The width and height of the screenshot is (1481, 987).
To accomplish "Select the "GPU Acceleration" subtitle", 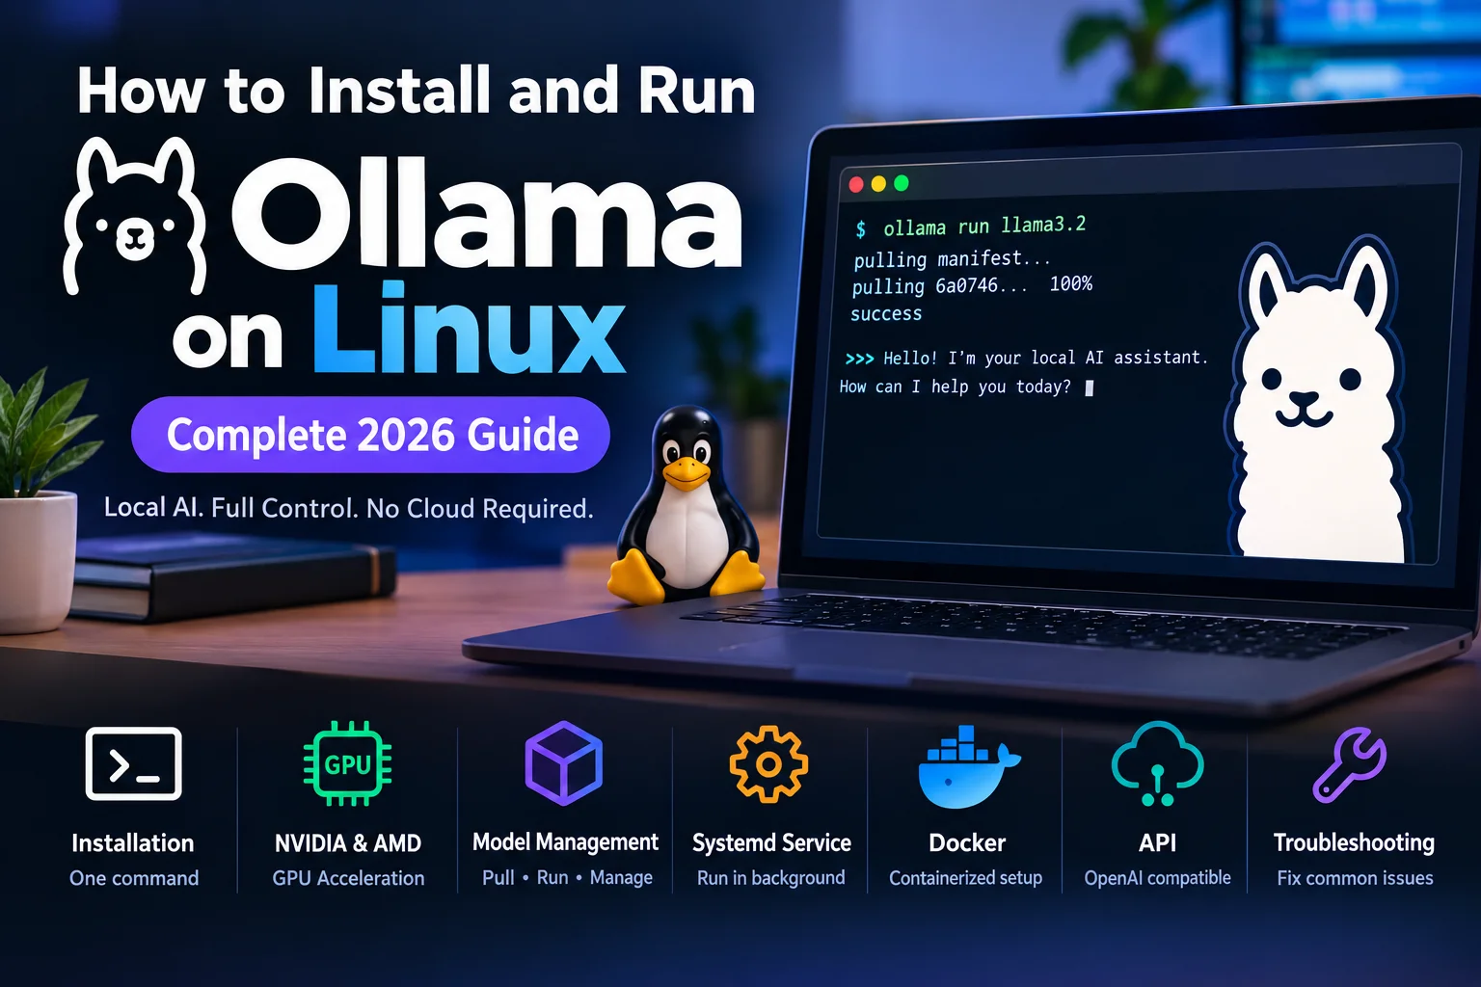I will pyautogui.click(x=348, y=878).
